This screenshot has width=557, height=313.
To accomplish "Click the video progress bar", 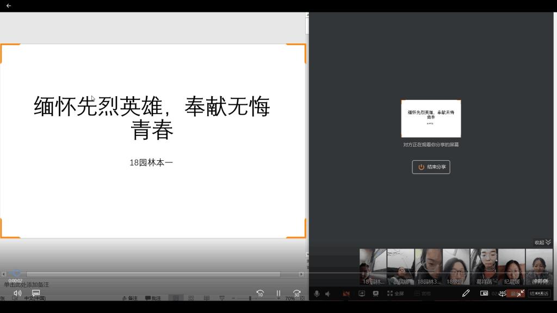I will click(x=152, y=273).
